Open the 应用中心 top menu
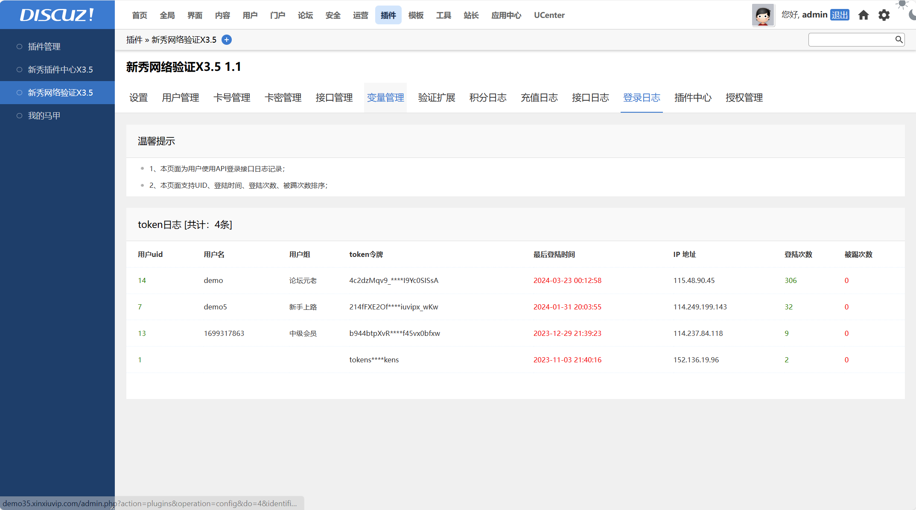The image size is (916, 510). (506, 15)
